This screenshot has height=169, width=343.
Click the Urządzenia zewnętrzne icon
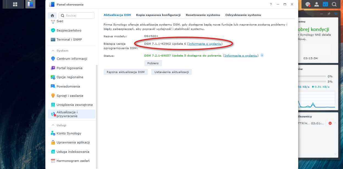tap(53, 105)
